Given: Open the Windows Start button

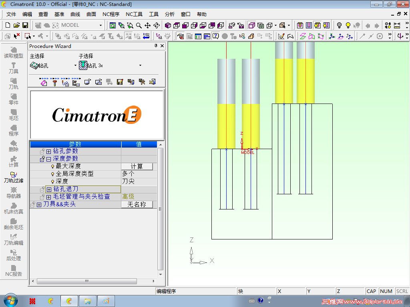Looking at the screenshot, I should [x=10, y=301].
